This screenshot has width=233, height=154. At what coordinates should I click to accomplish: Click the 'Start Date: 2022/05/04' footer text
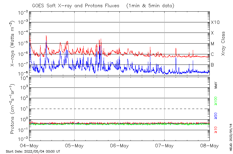pos(33,151)
